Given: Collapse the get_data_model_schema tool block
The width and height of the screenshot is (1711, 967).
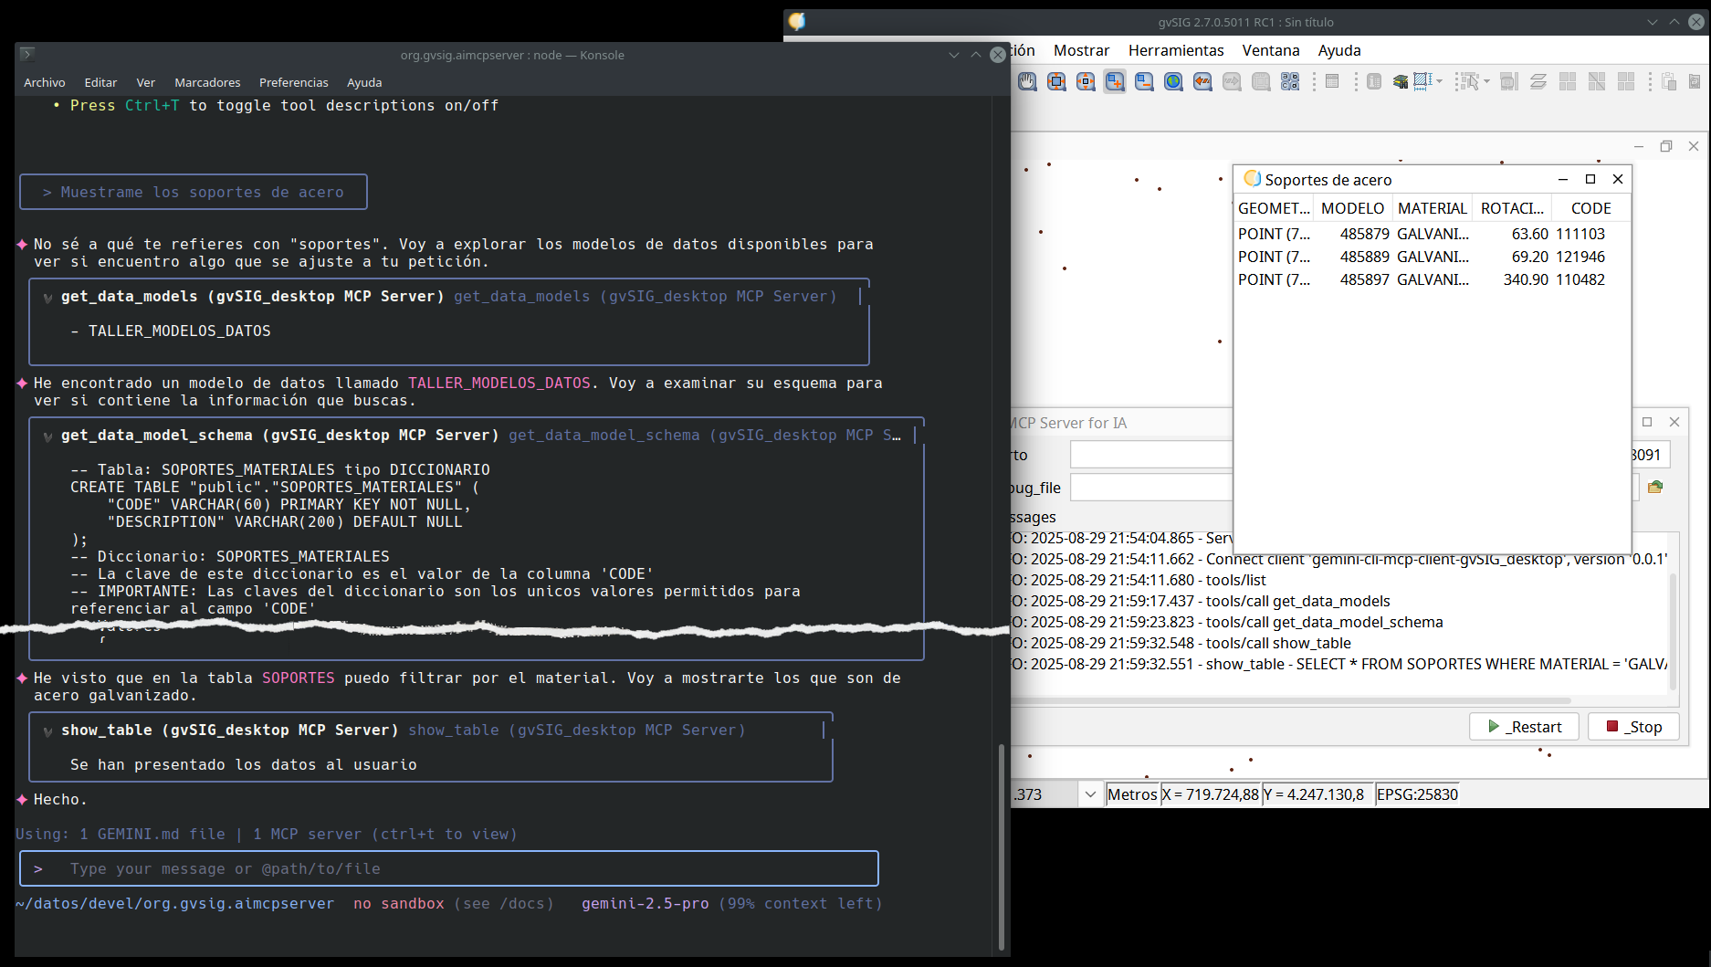Looking at the screenshot, I should 47,436.
